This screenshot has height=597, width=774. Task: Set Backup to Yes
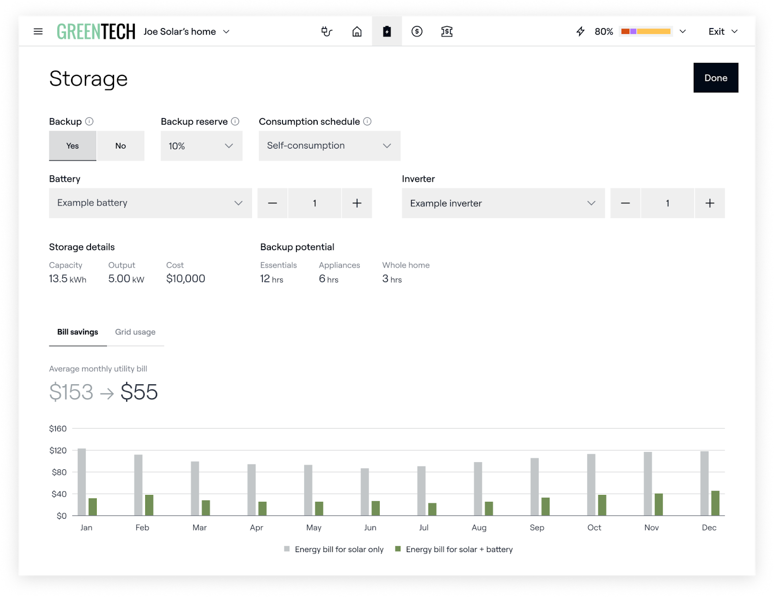click(x=73, y=146)
